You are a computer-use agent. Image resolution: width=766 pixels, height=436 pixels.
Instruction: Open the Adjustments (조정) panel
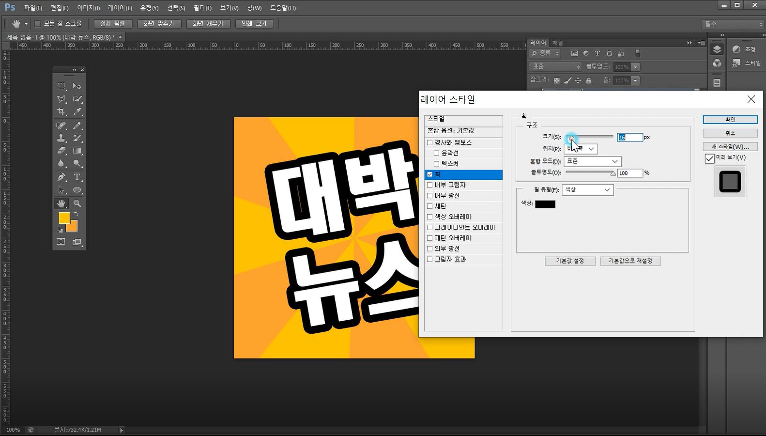[744, 49]
